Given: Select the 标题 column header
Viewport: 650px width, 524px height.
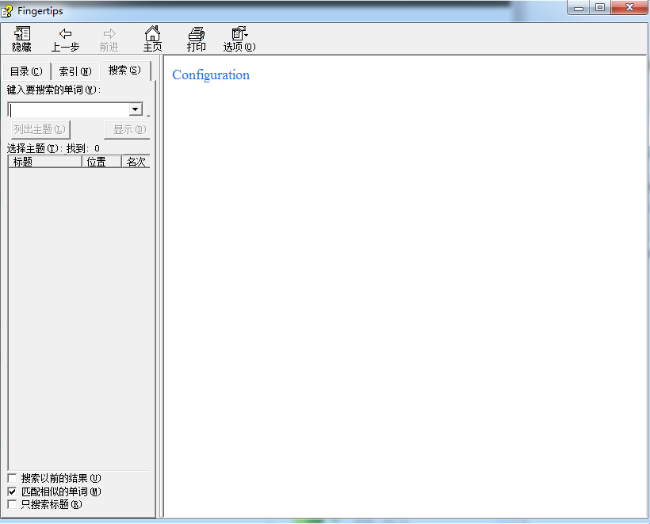Looking at the screenshot, I should pos(44,161).
